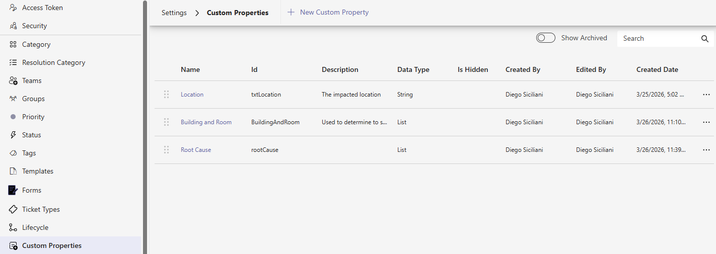Click the Tags icon in sidebar
The image size is (716, 254).
13,153
